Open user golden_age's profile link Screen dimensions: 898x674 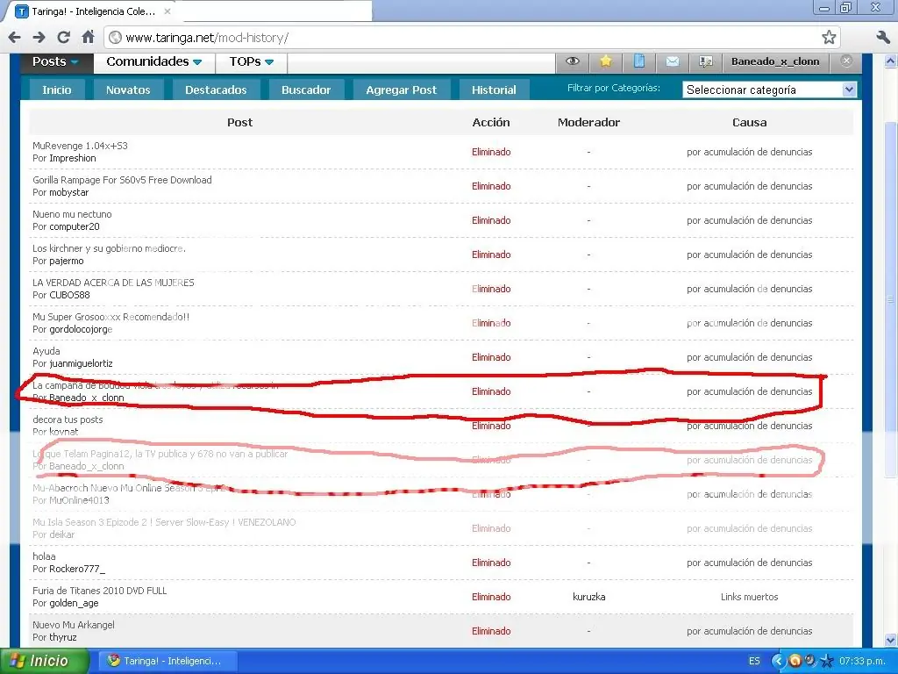click(x=74, y=604)
